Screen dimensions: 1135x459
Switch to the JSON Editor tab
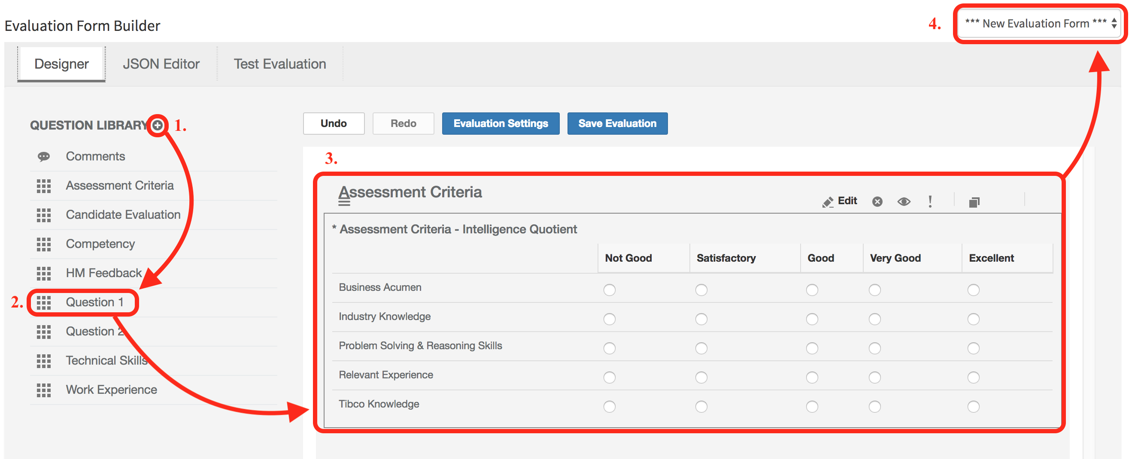tap(161, 63)
